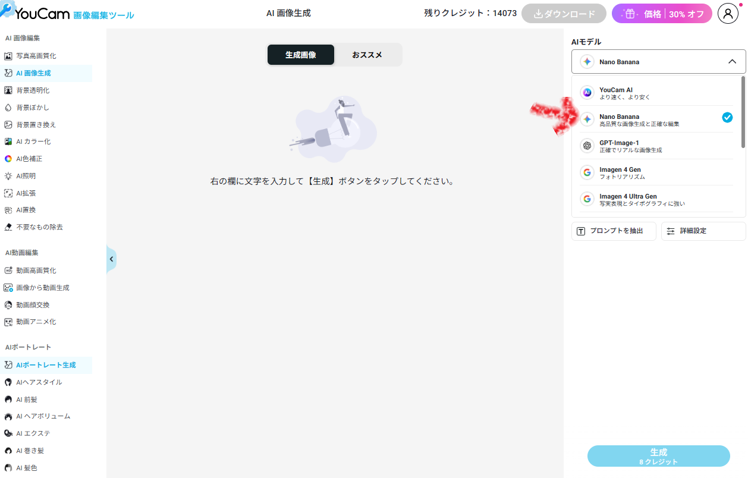
Task: Click the AI動画編集 section header
Action: pos(22,253)
